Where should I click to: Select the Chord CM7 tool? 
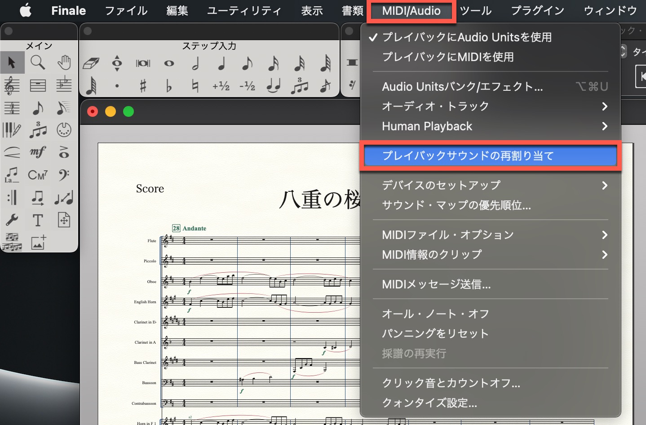pyautogui.click(x=38, y=175)
